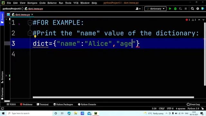The width and height of the screenshot is (206, 116).
Task: Open the Navigate menu
Action: coord(32,3)
